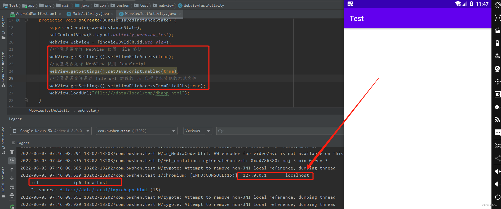Click the app breadcrumb in navigation bar
The width and height of the screenshot is (501, 209).
(29, 5)
